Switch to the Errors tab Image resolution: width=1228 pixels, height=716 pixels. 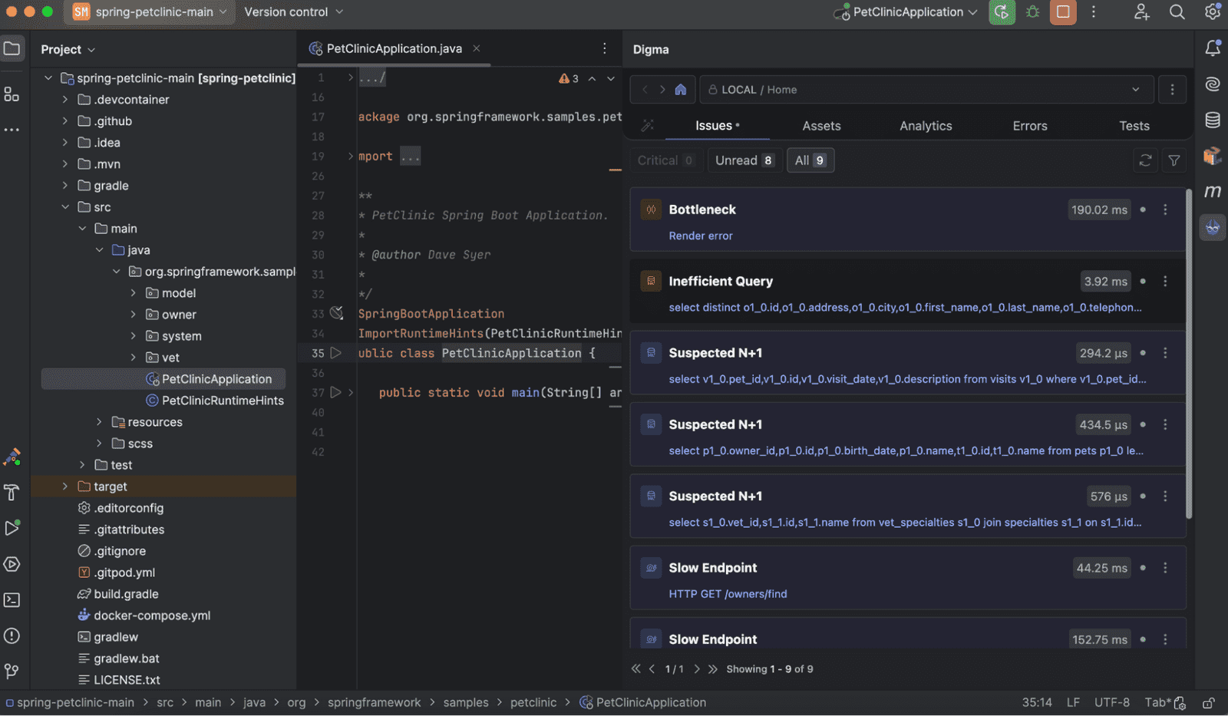click(1030, 126)
